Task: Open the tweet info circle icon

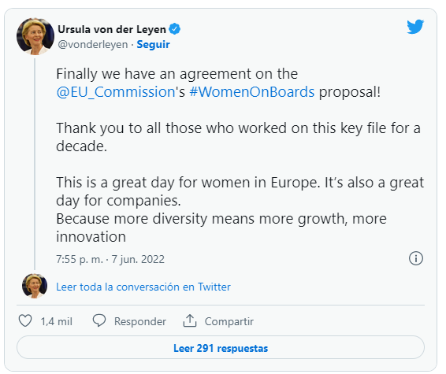Action: (x=416, y=258)
